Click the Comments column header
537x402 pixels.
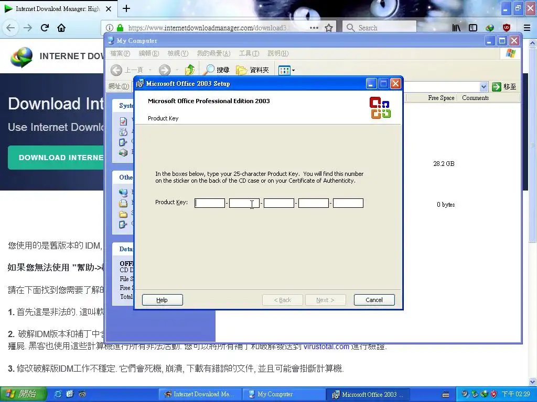pos(475,98)
